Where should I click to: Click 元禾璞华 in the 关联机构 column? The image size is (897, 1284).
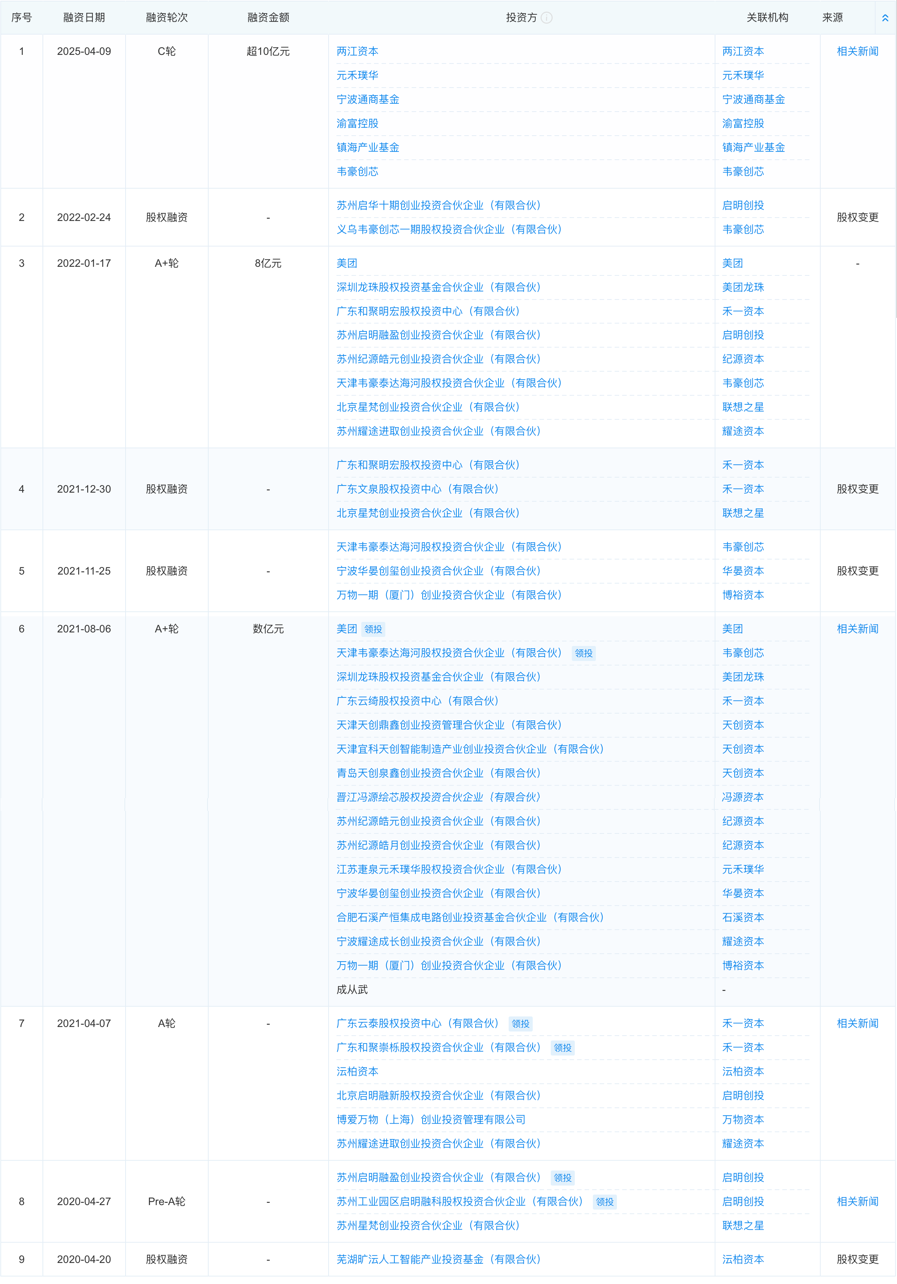pos(743,76)
